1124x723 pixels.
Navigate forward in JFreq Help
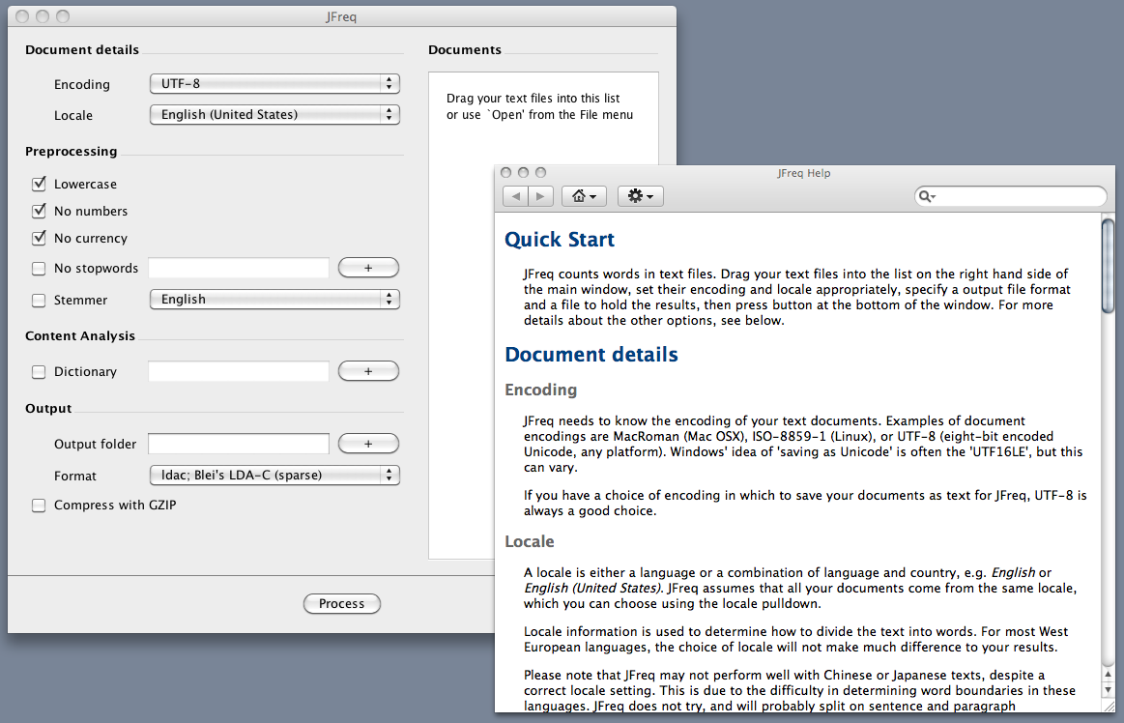point(540,195)
